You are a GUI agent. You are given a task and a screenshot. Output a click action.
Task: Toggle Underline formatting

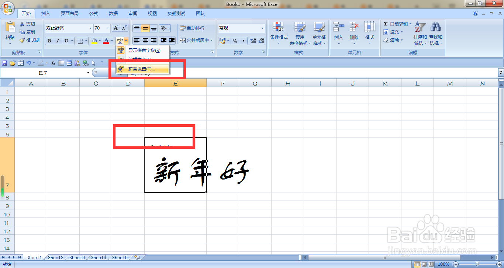(66, 41)
